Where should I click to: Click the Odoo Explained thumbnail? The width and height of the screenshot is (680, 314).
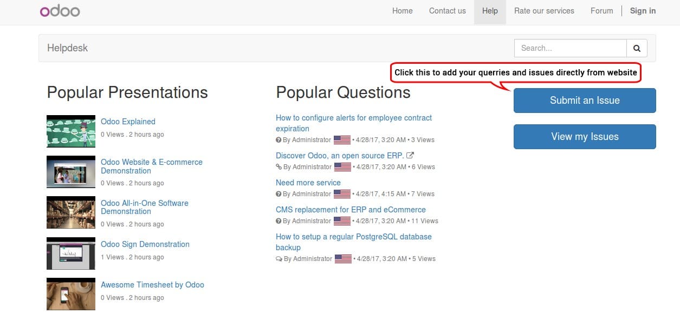click(x=71, y=131)
